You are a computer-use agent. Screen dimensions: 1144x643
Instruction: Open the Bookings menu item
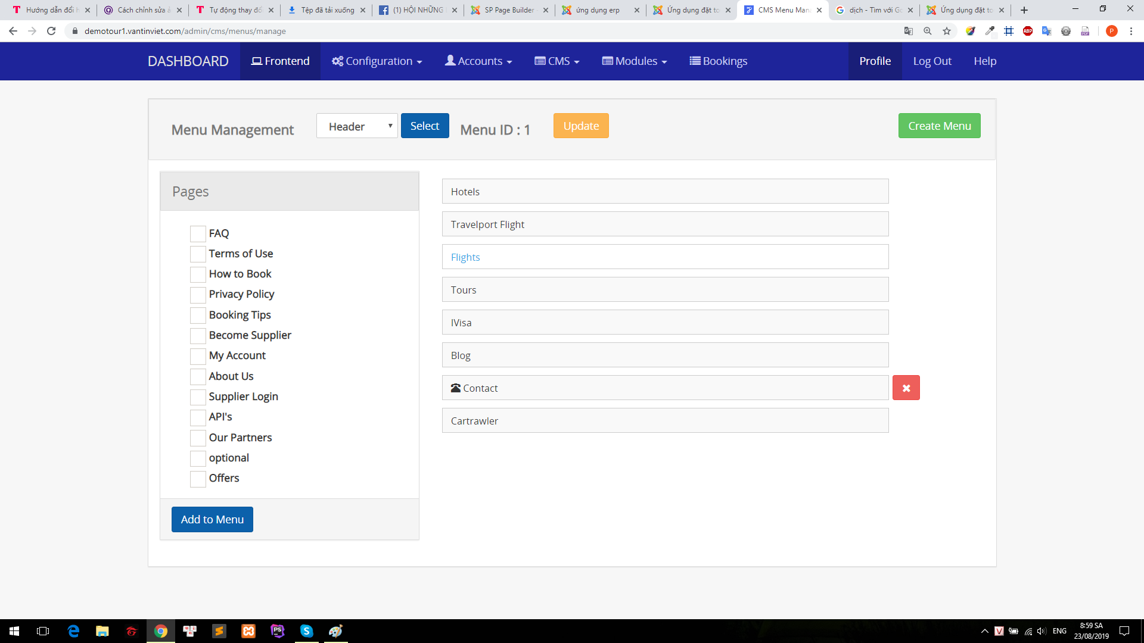coord(719,61)
